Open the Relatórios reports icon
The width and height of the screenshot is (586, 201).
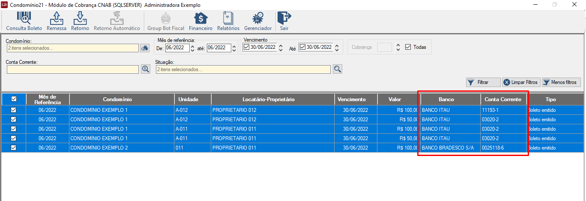228,21
